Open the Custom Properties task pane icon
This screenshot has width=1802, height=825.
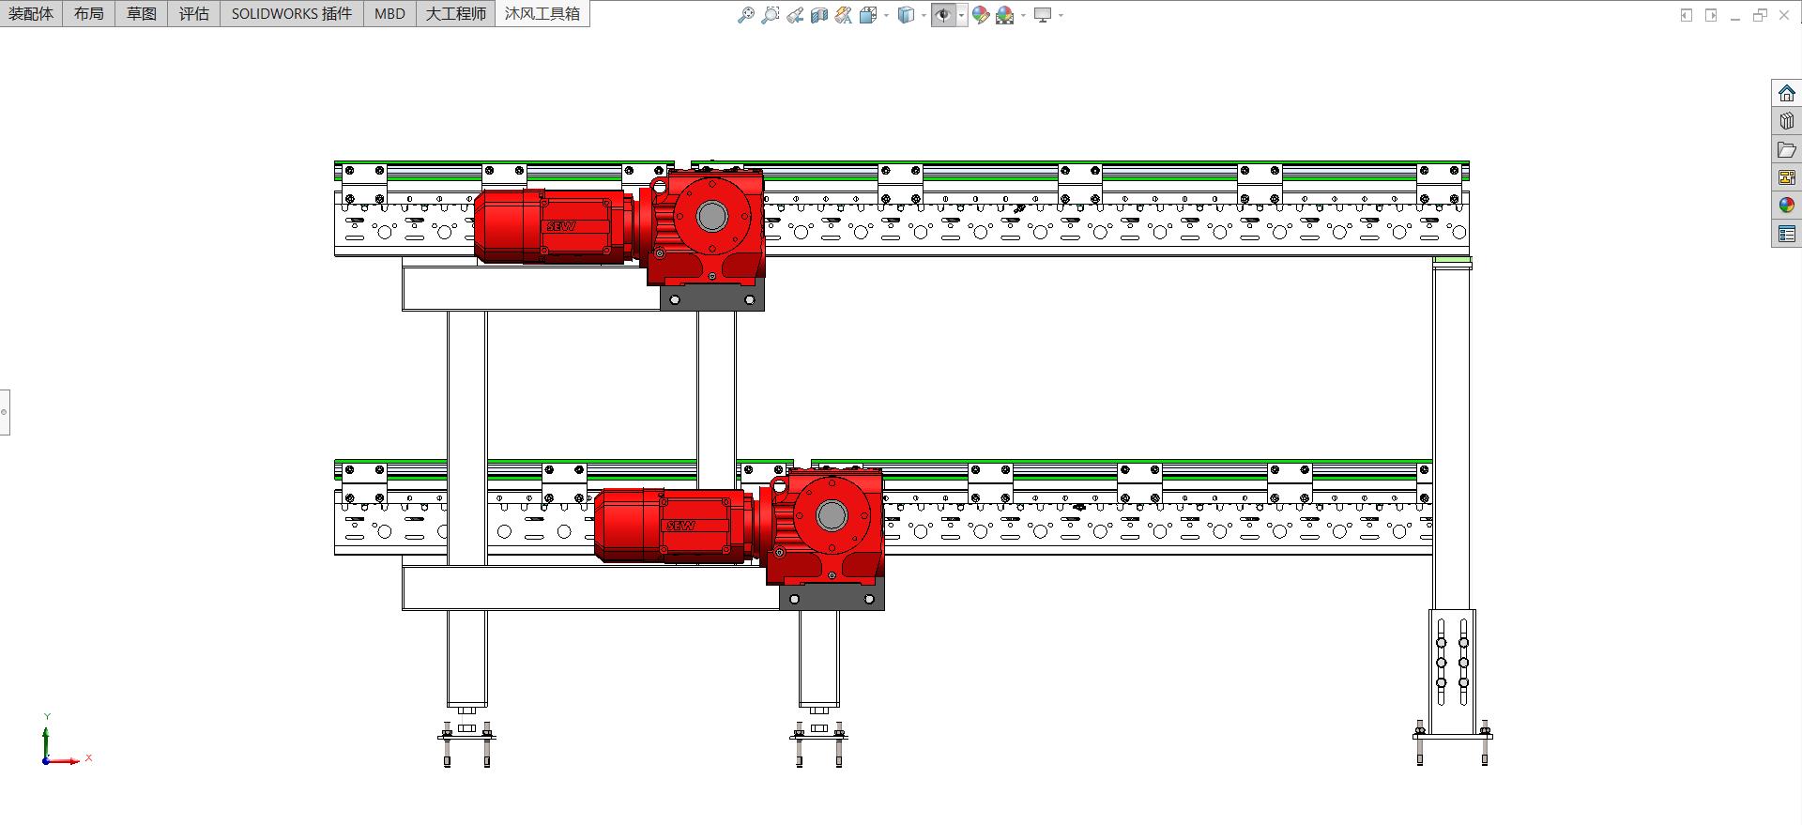(x=1787, y=234)
